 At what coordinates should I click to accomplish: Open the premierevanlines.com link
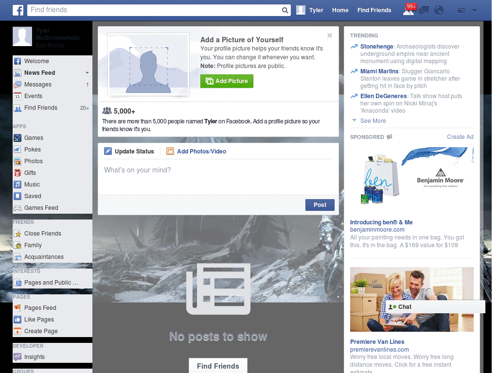(379, 350)
